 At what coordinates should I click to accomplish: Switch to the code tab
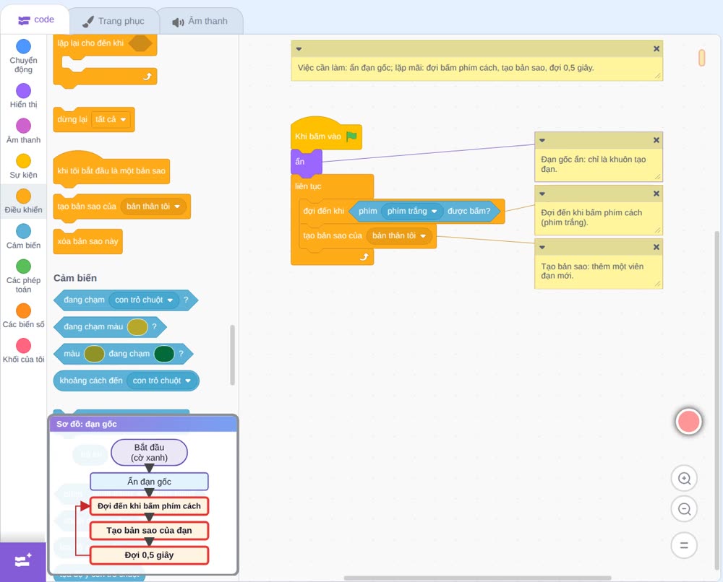point(35,19)
